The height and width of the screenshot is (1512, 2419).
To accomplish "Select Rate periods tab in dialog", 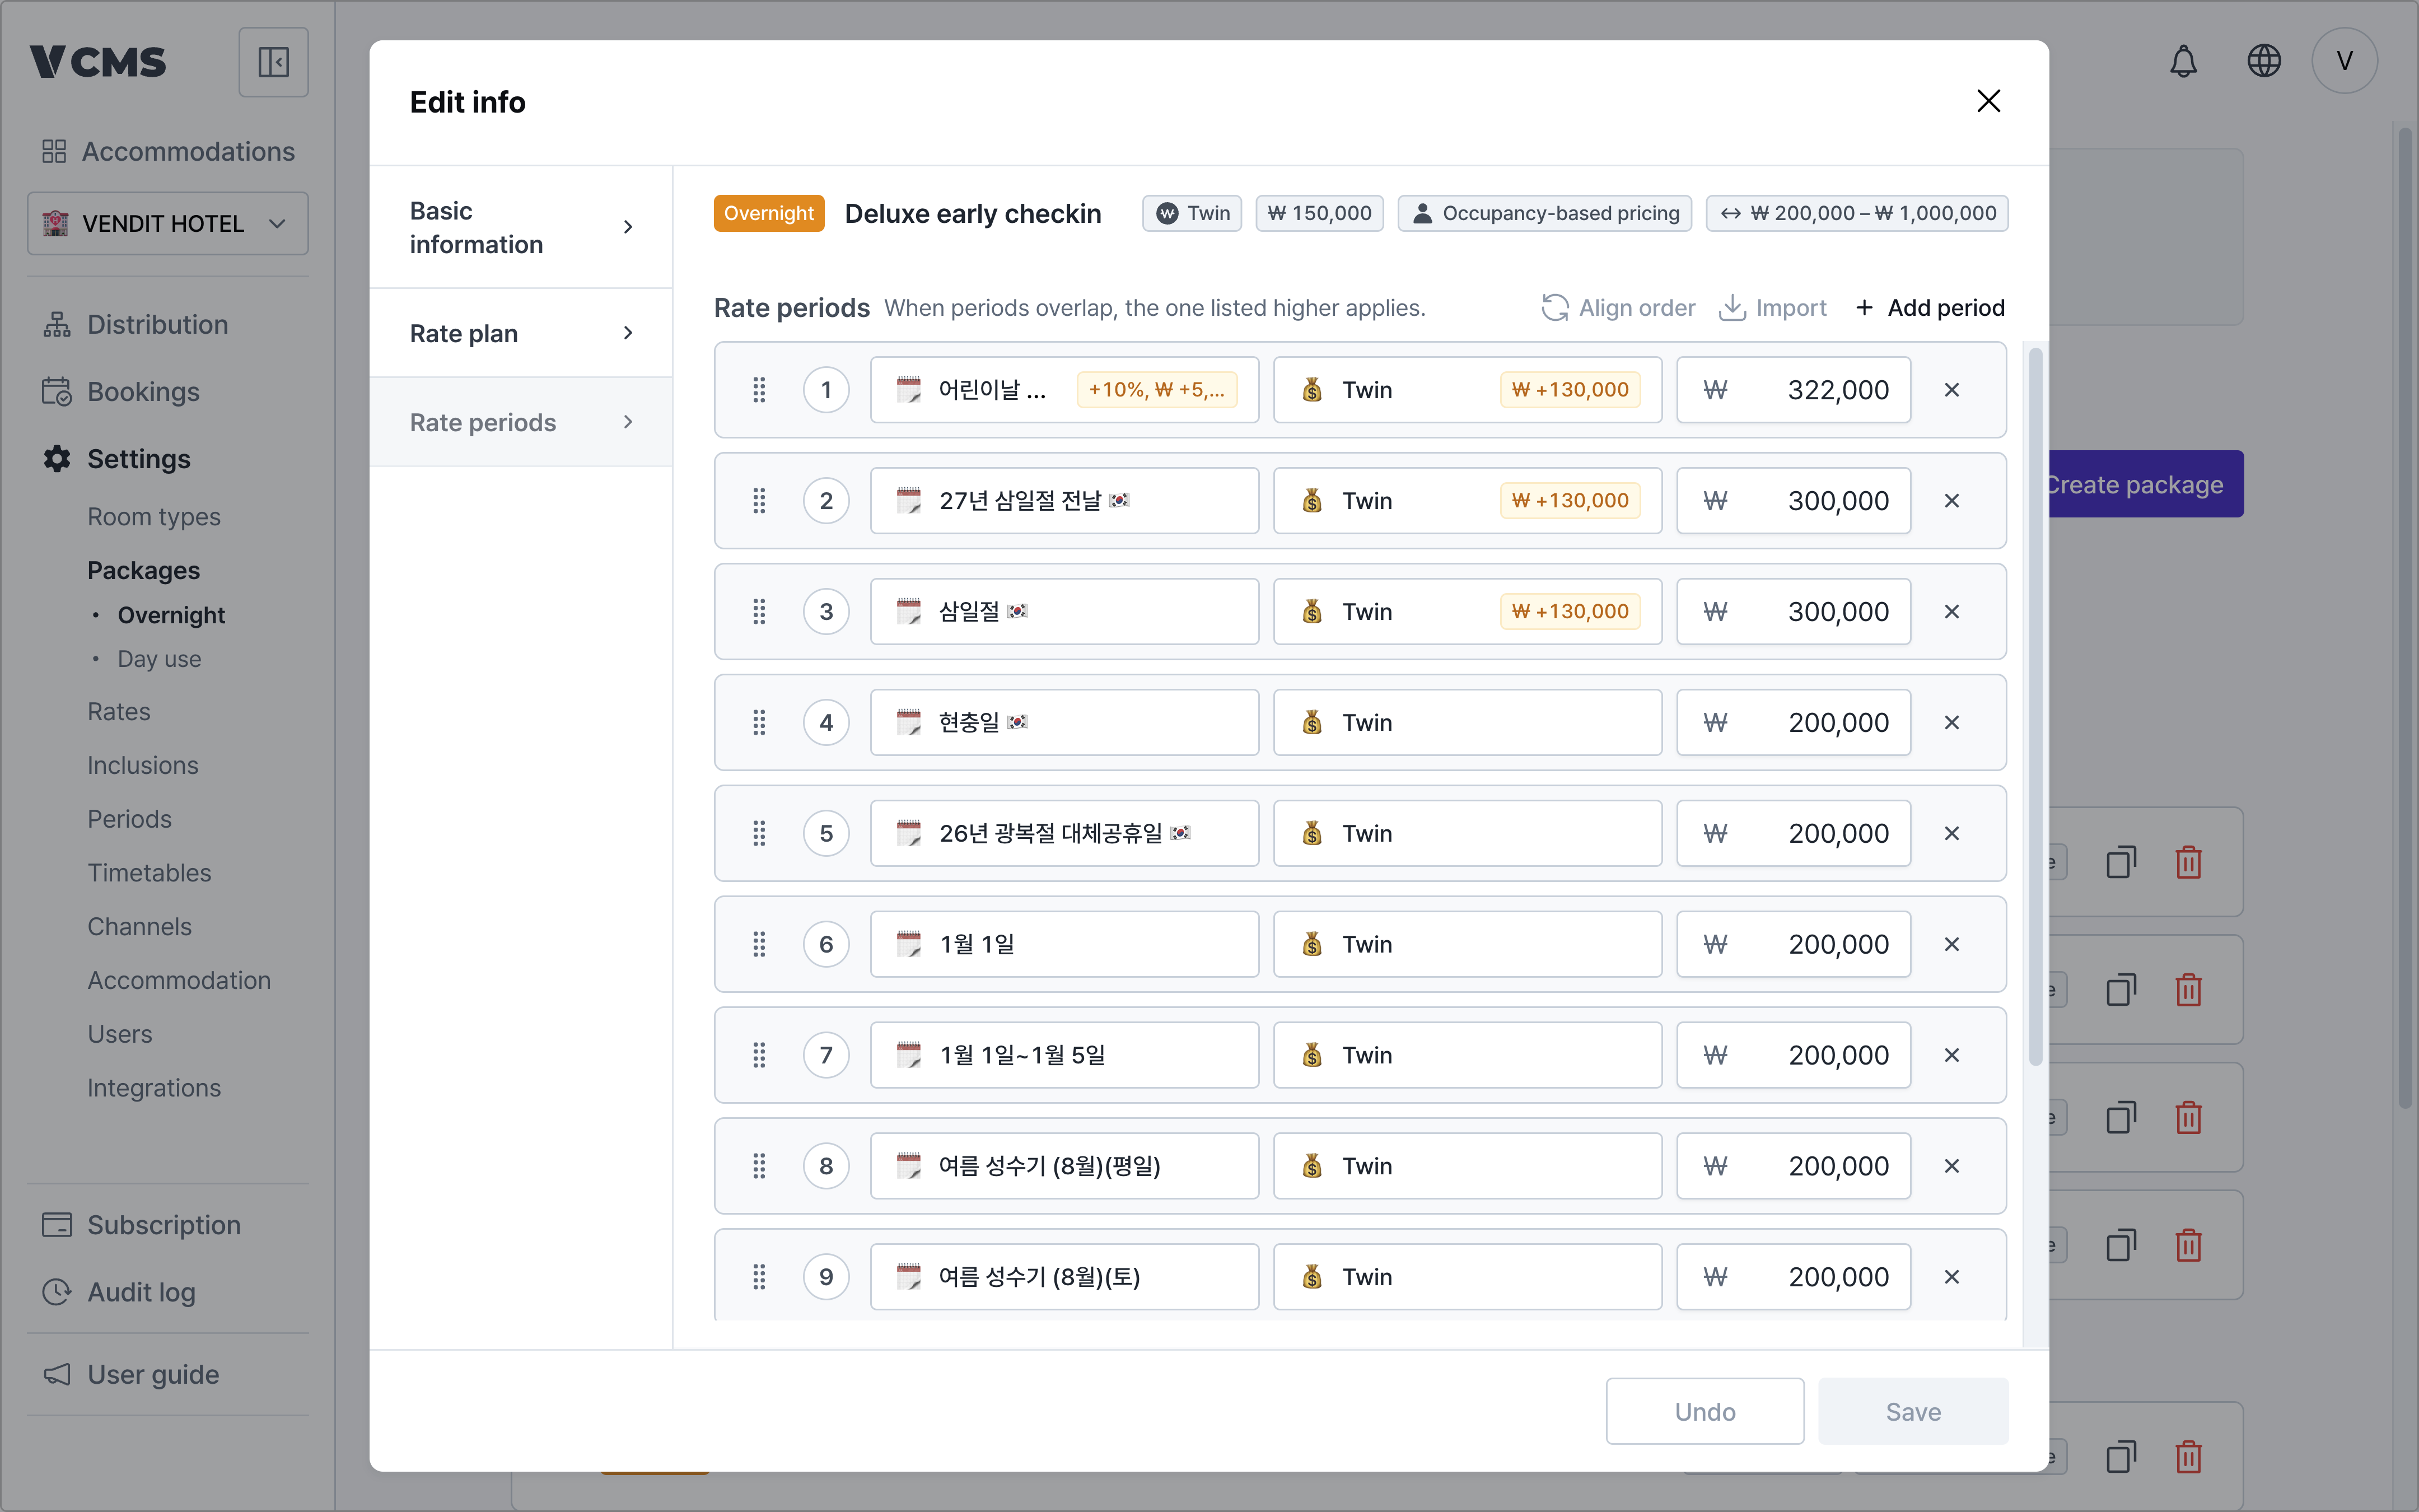I will pyautogui.click(x=521, y=422).
